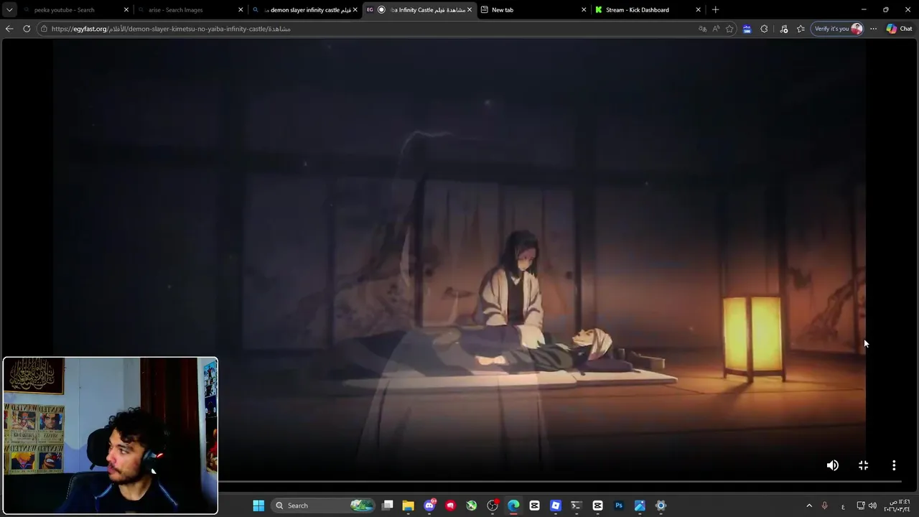
Task: Reload the page with the refresh icon
Action: pyautogui.click(x=27, y=29)
